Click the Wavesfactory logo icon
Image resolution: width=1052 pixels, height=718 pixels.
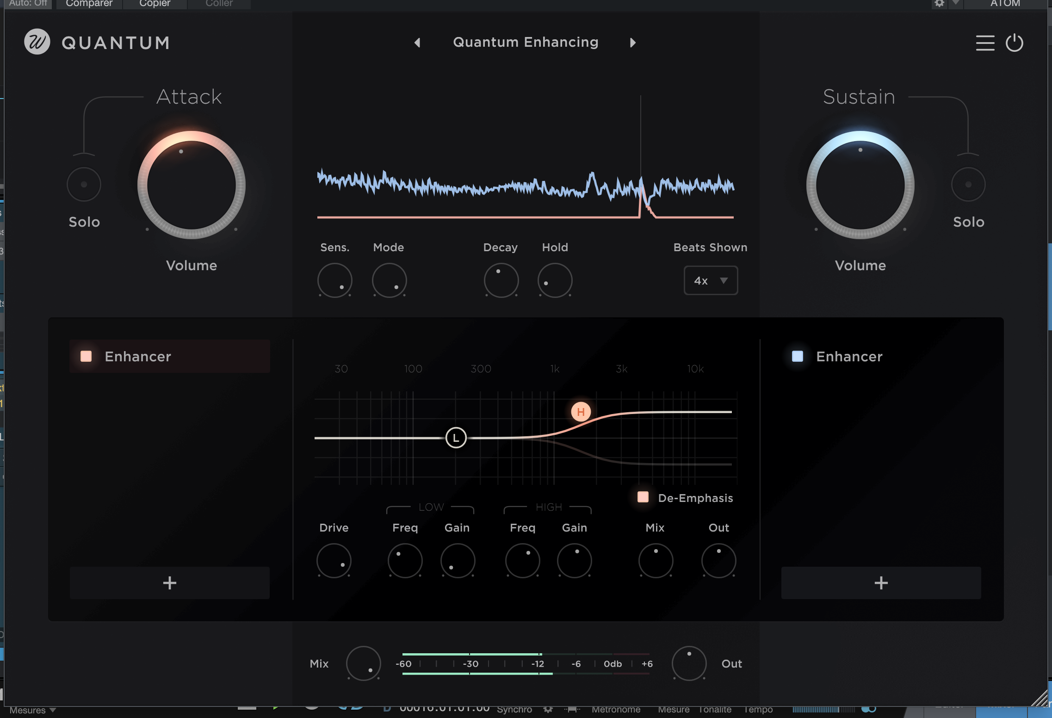click(37, 42)
